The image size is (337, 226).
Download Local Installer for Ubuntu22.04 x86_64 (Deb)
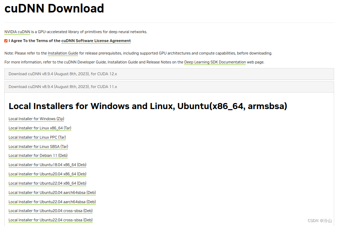47,184
